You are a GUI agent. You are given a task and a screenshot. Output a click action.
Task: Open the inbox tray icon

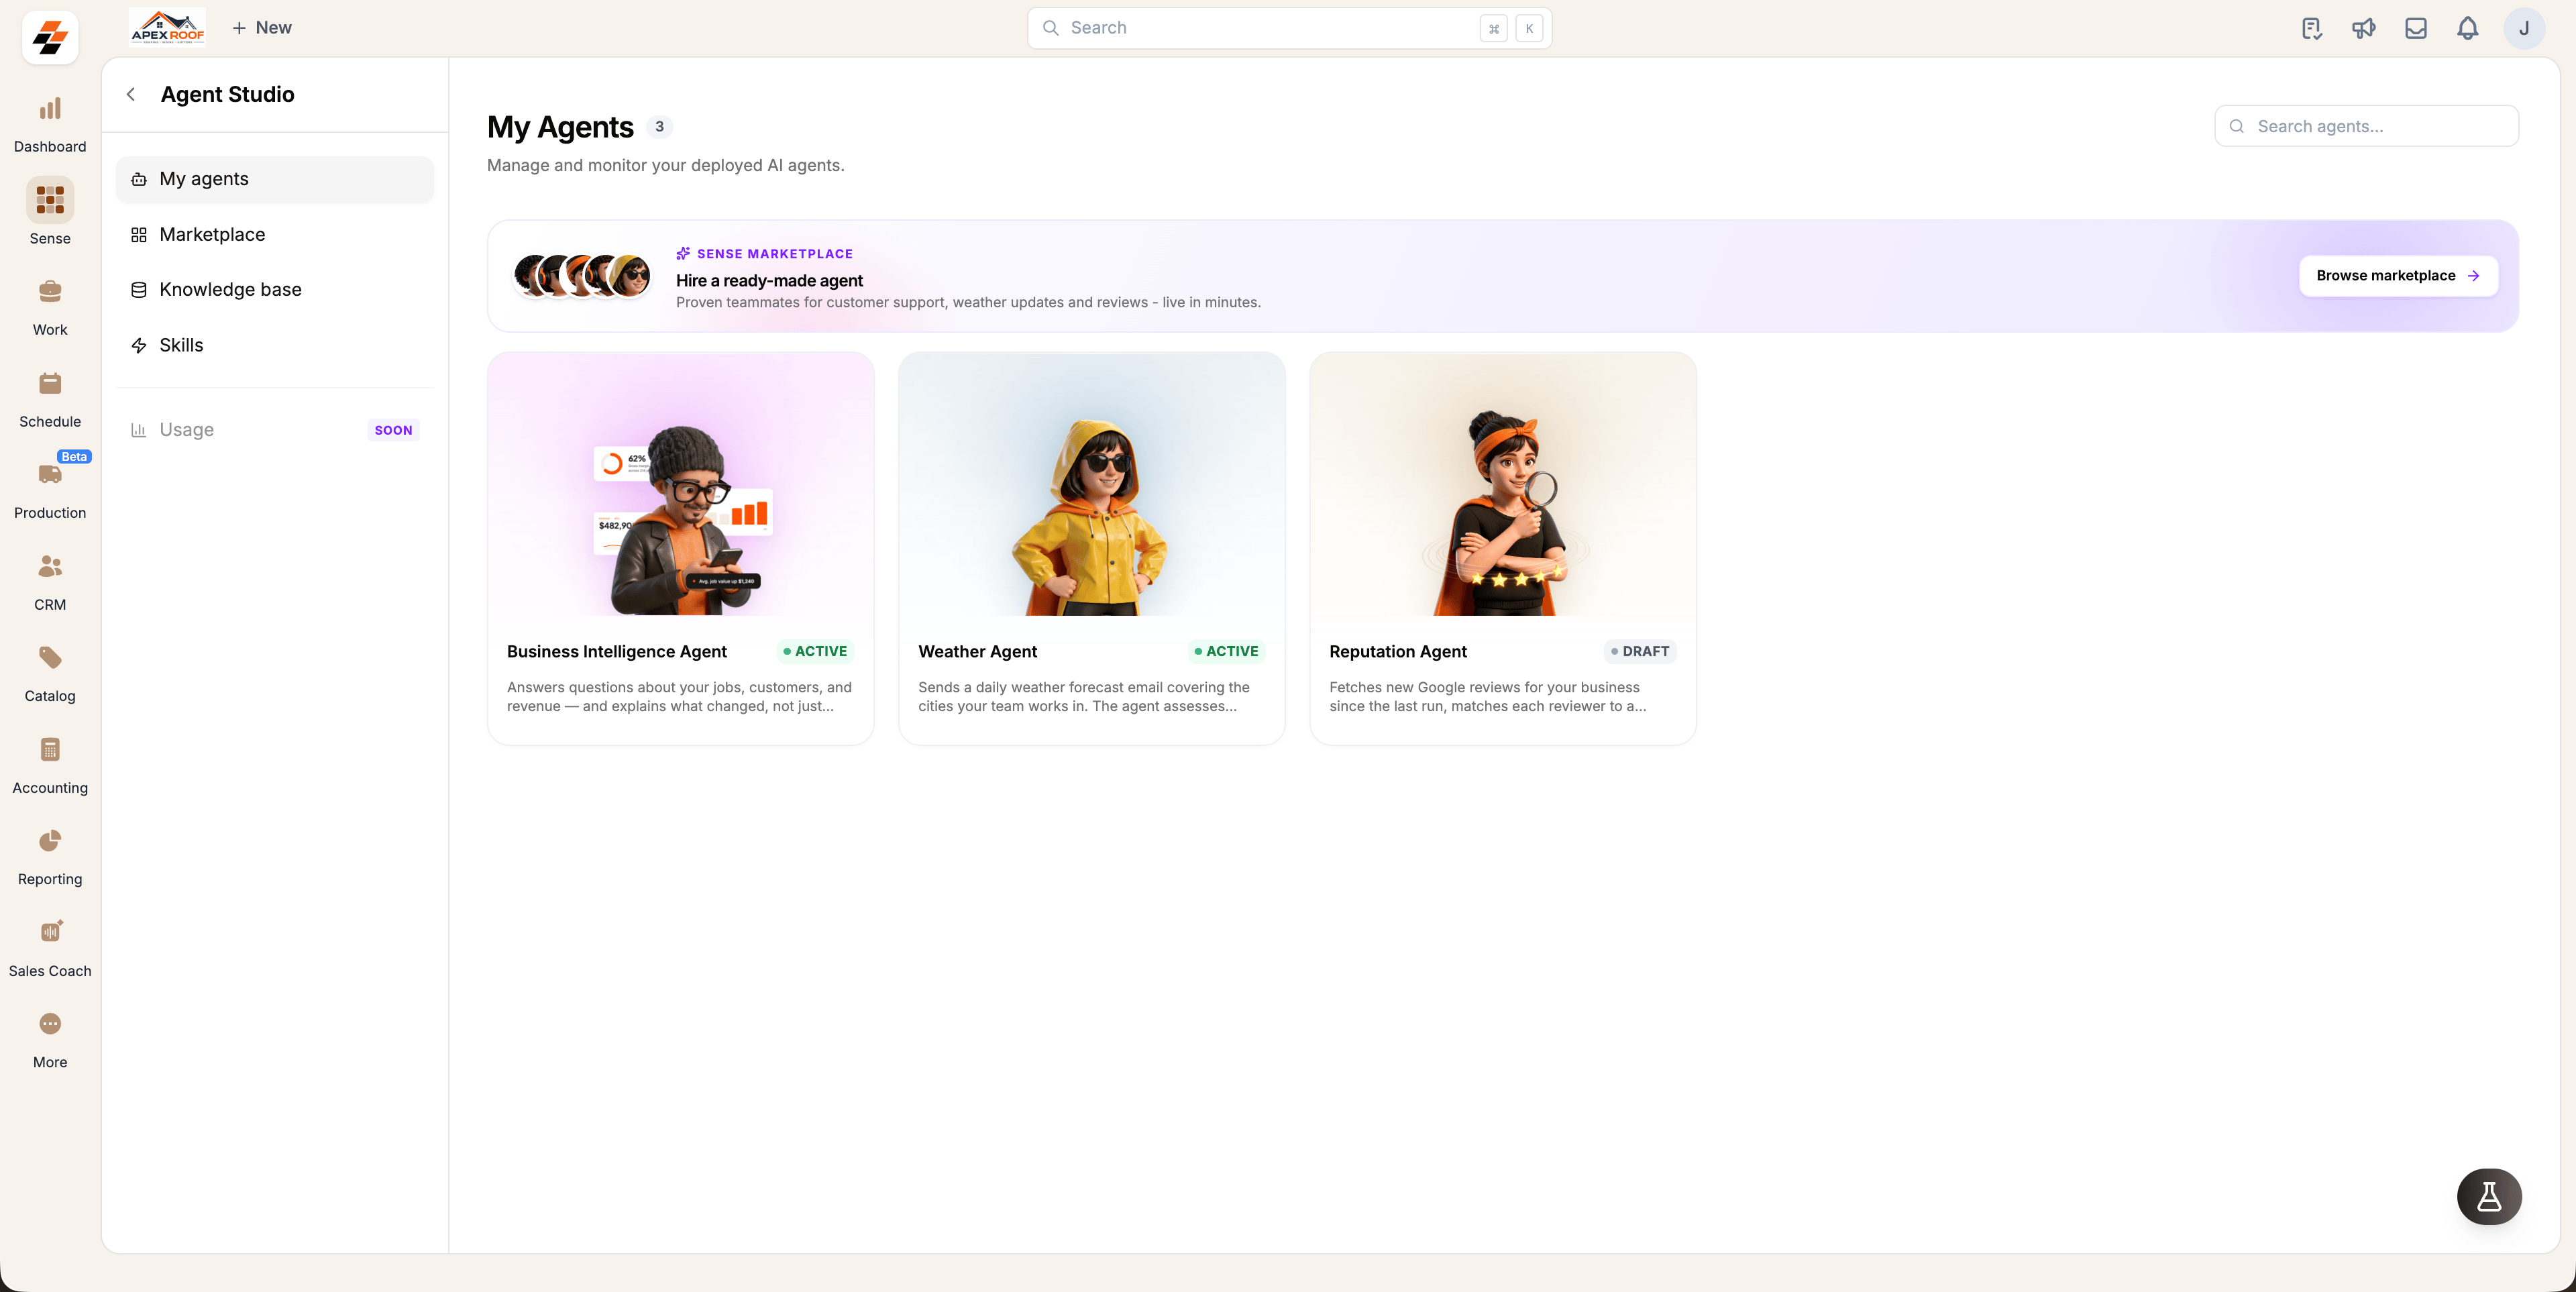coord(2415,28)
